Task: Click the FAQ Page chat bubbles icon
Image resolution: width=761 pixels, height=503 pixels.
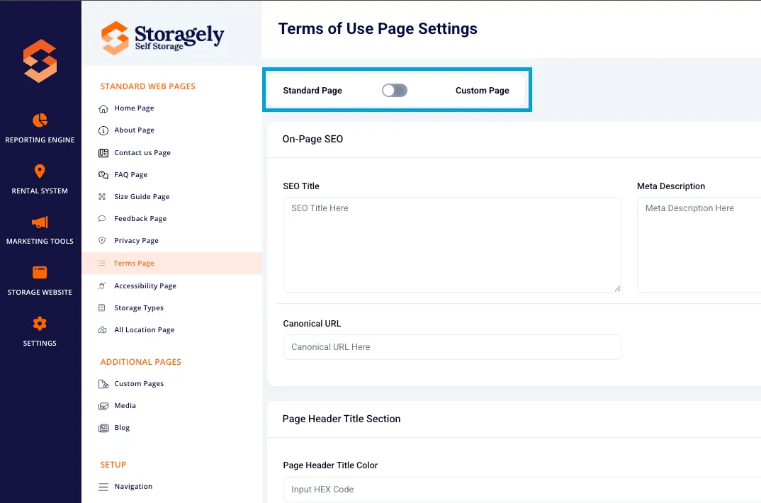Action: click(x=103, y=174)
